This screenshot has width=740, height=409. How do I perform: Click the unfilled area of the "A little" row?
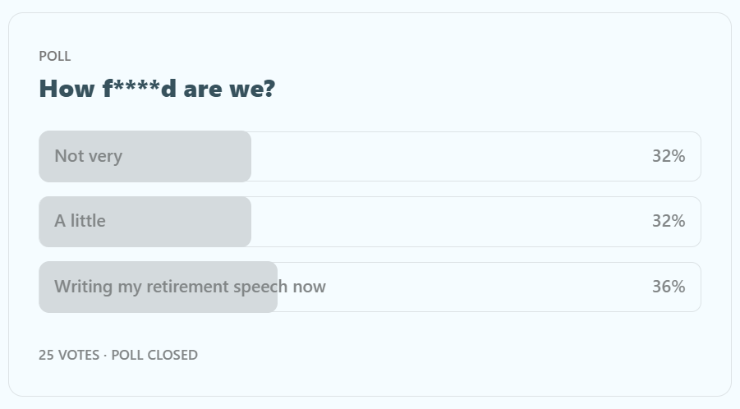pos(452,221)
